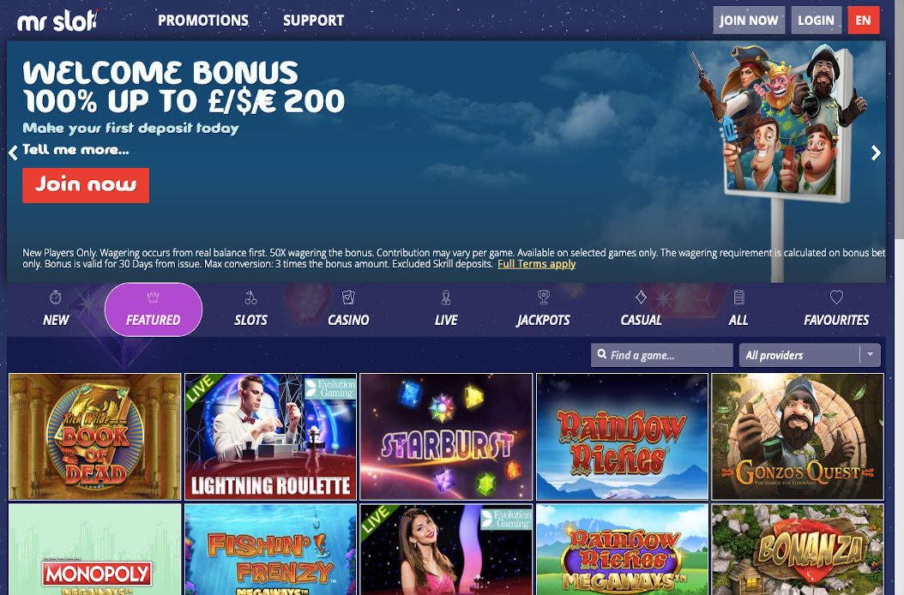Click the playing cards Casino icon
904x595 pixels.
(348, 297)
